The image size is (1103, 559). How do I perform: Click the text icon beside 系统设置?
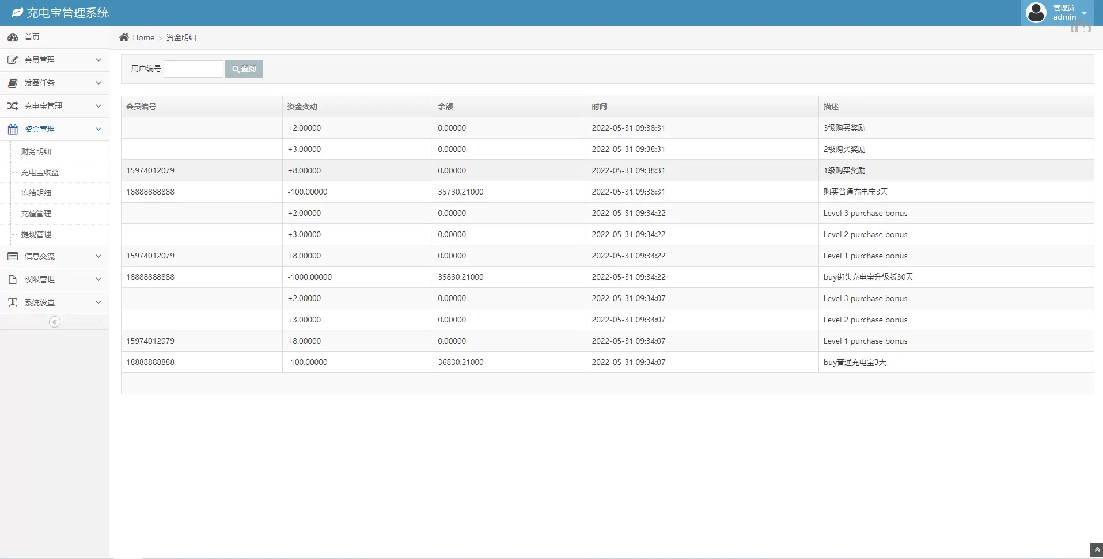13,302
